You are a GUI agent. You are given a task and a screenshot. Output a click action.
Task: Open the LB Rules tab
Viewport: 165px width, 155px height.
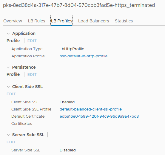[36, 21]
